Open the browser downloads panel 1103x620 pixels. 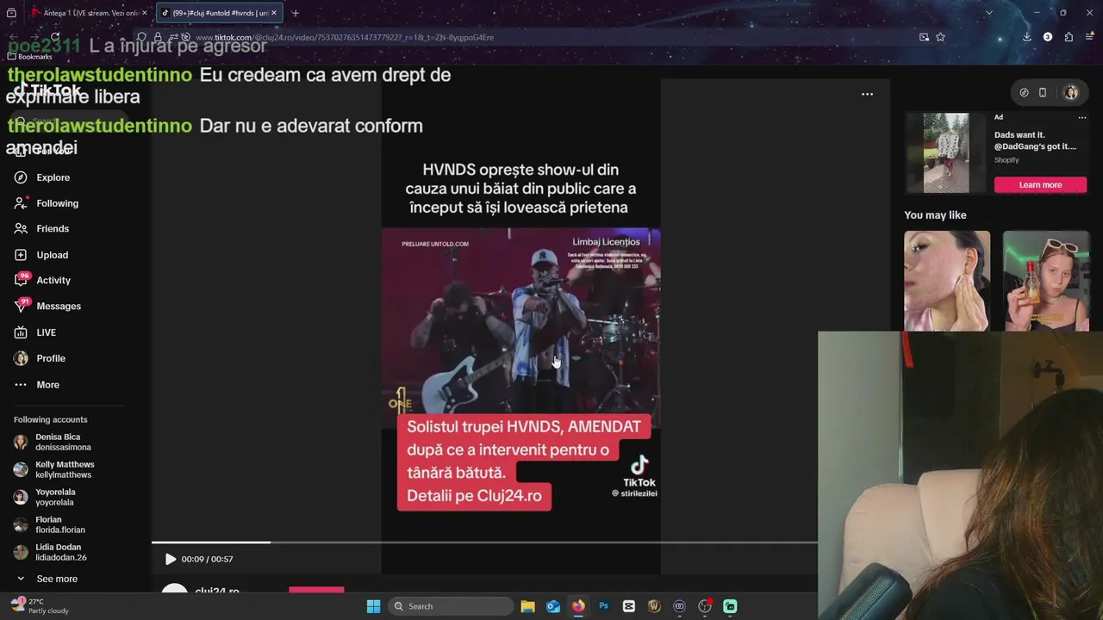coord(1027,37)
